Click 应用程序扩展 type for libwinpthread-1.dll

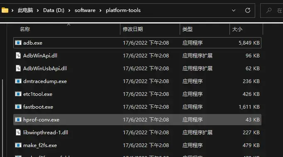click(197, 132)
